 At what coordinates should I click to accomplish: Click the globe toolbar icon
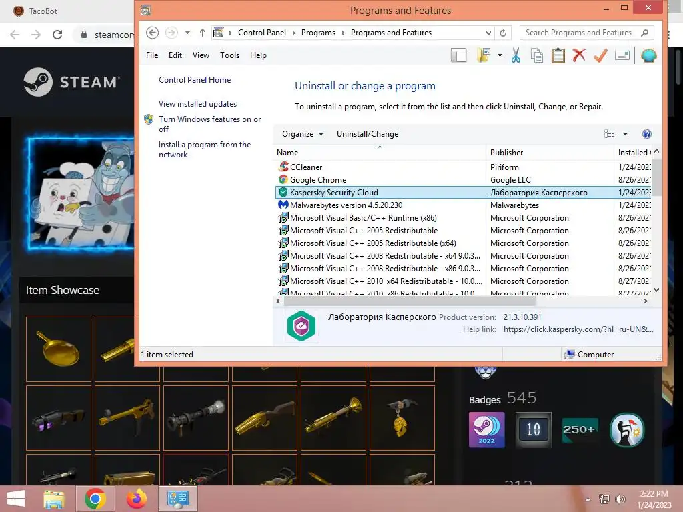tap(648, 55)
